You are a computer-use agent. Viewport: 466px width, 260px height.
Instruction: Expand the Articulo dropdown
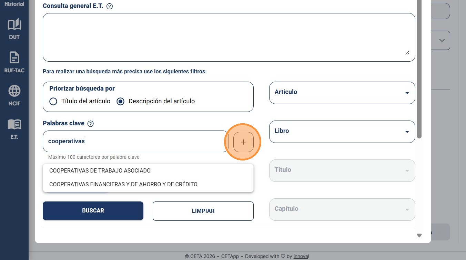point(342,93)
